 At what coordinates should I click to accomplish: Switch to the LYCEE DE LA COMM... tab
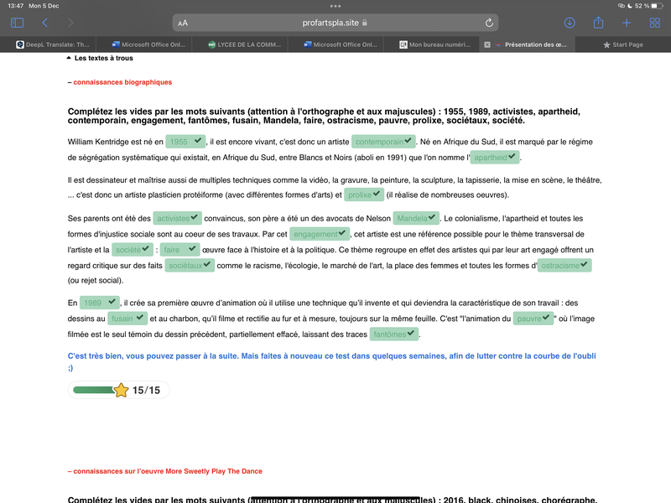coord(244,44)
